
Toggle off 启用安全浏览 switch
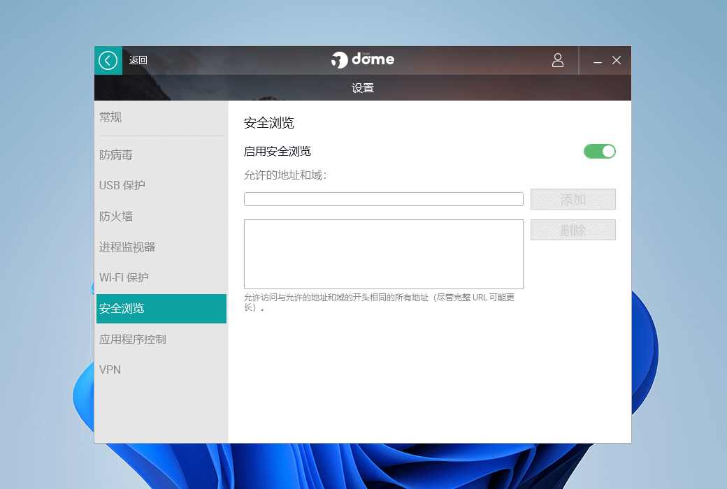[599, 152]
